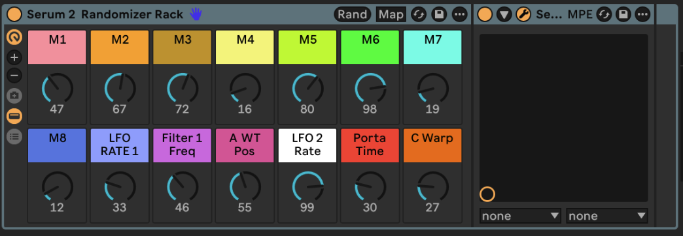Open Serum plug-in window with wrench icon

click(x=523, y=15)
